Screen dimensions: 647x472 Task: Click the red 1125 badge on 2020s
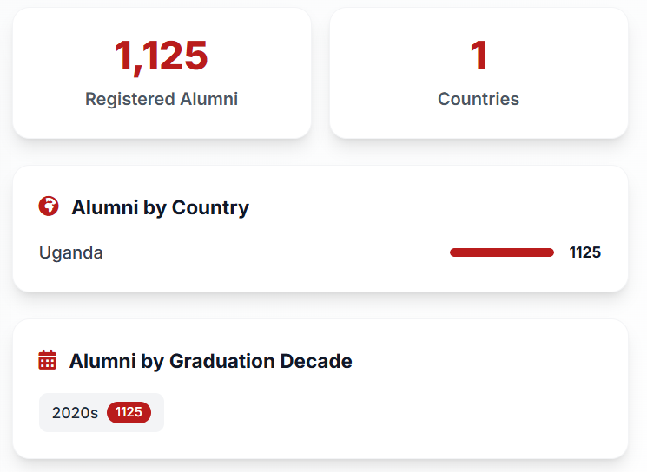pos(129,412)
